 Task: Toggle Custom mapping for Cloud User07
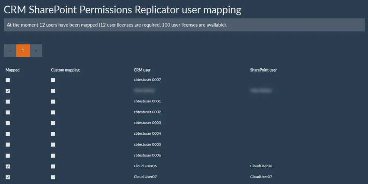tap(53, 177)
